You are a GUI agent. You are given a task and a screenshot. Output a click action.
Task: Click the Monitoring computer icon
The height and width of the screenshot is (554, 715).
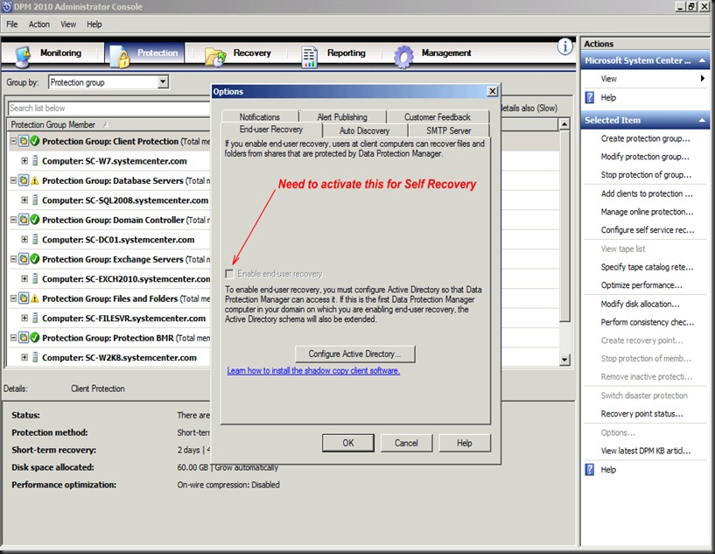click(x=23, y=56)
